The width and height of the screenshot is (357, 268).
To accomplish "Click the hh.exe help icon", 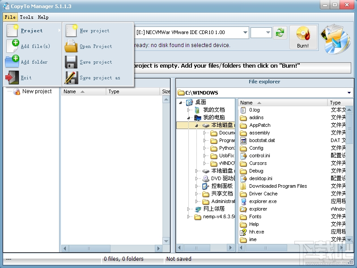I will click(243, 232).
